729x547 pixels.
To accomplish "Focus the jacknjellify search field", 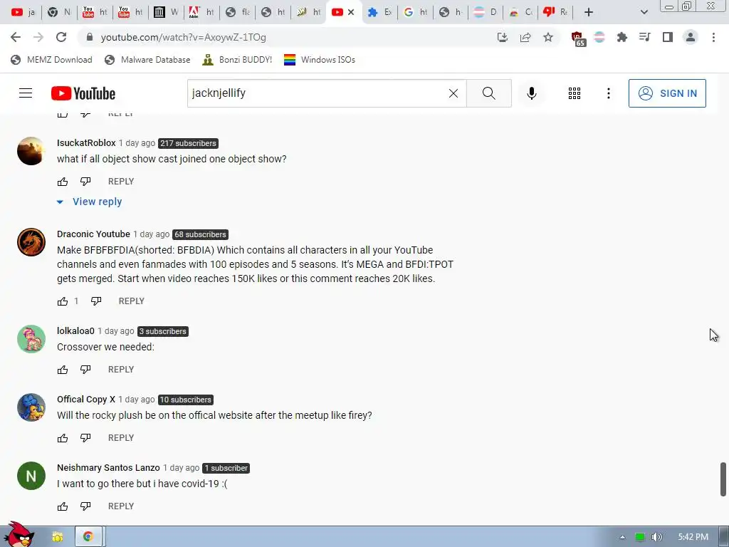I will (x=316, y=93).
